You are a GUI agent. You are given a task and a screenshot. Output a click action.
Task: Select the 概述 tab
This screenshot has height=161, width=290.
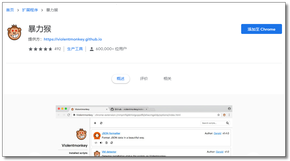click(x=121, y=79)
